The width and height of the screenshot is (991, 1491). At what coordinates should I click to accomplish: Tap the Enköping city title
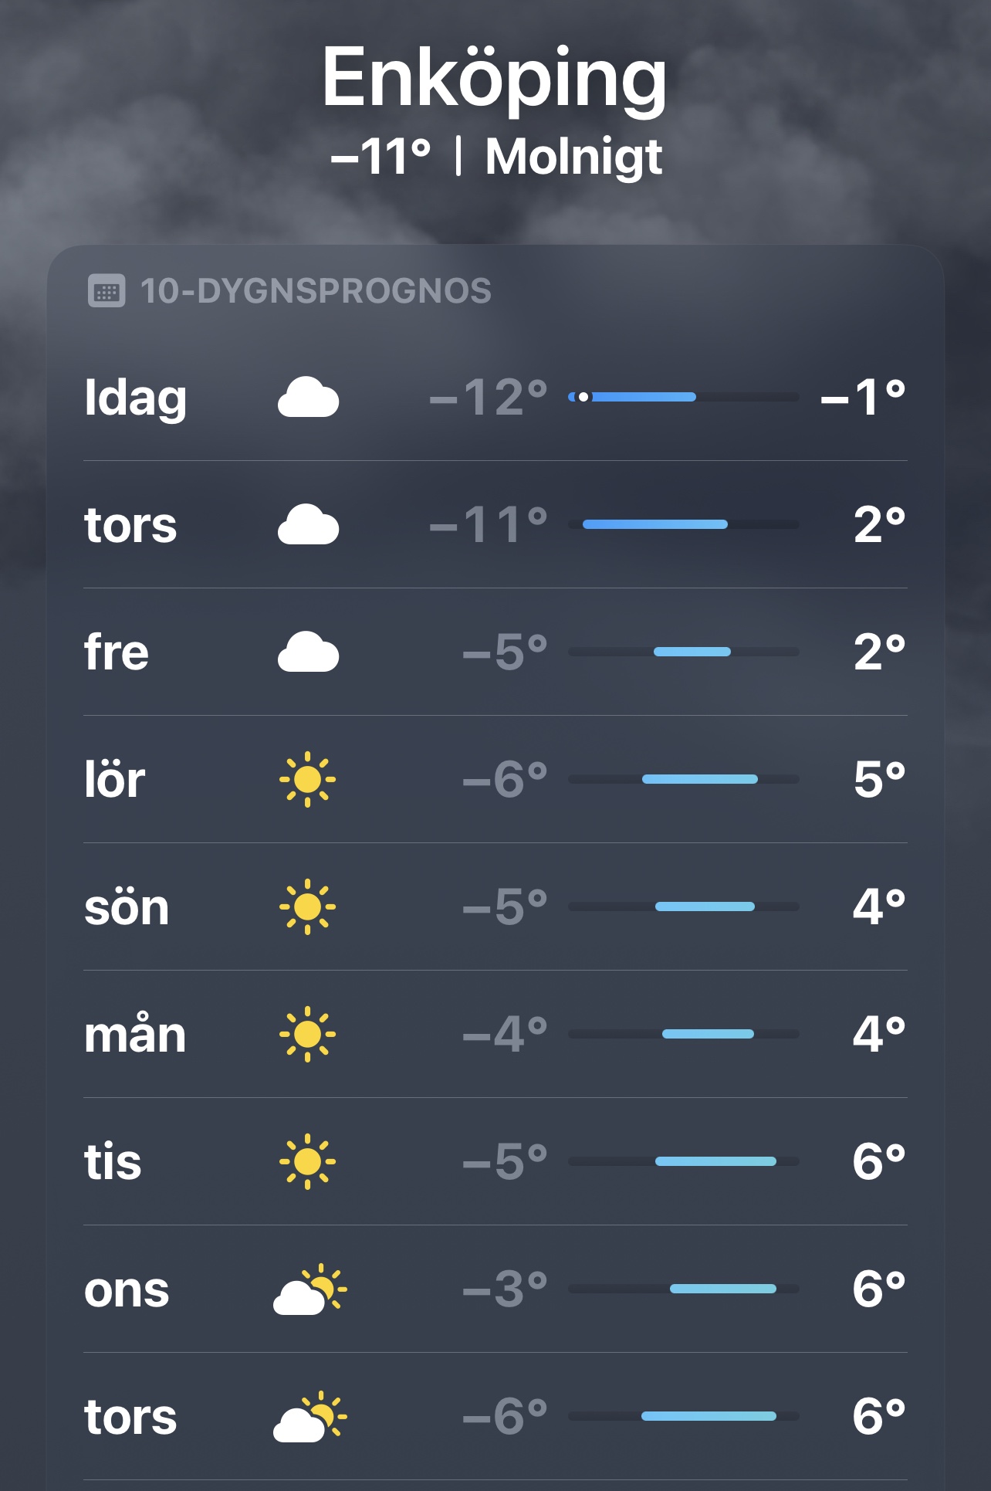(x=495, y=79)
